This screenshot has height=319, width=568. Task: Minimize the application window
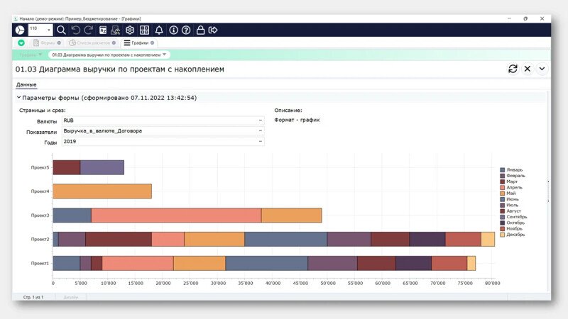509,18
